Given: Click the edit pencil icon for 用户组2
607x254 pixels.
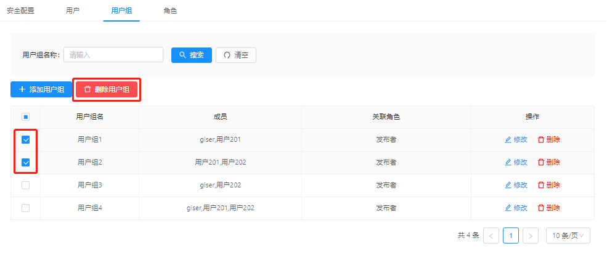Looking at the screenshot, I should click(x=508, y=163).
